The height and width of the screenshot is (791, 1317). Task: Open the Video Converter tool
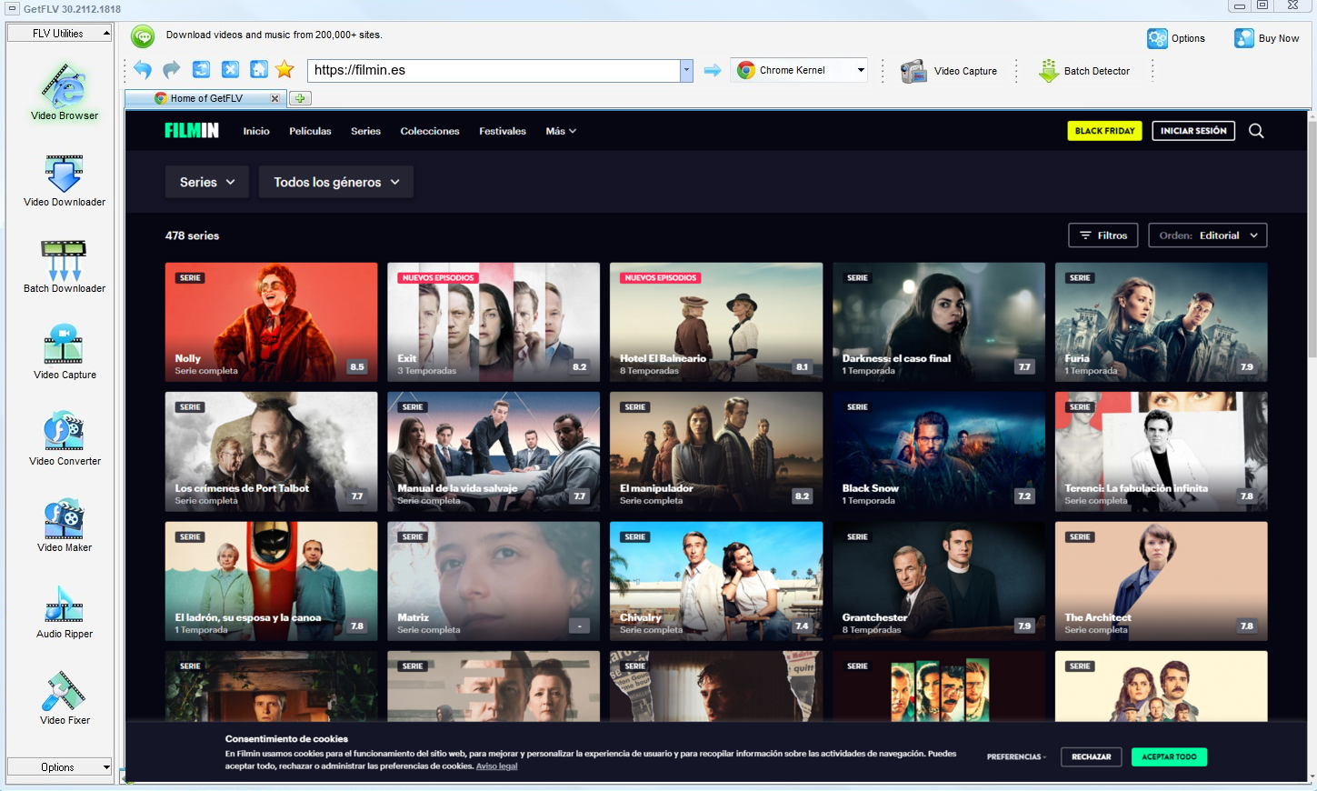click(65, 438)
